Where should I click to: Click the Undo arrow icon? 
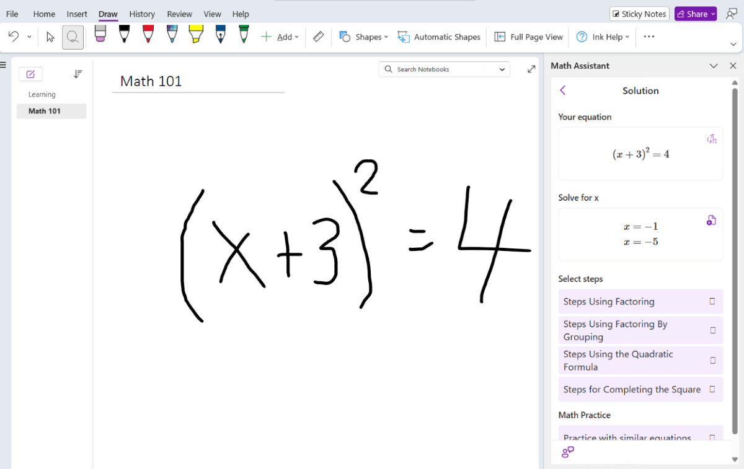(13, 37)
